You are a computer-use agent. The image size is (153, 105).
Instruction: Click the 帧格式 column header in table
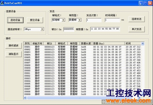[x=62, y=43]
